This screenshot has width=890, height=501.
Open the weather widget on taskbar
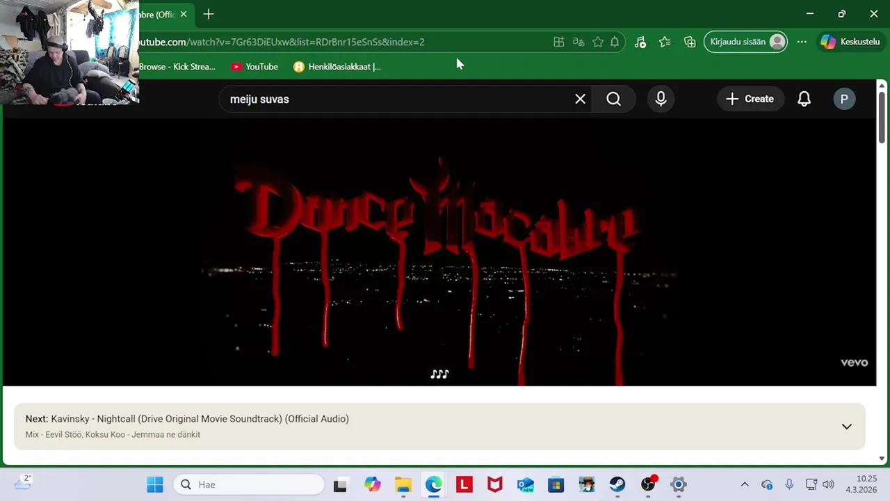[x=22, y=483]
